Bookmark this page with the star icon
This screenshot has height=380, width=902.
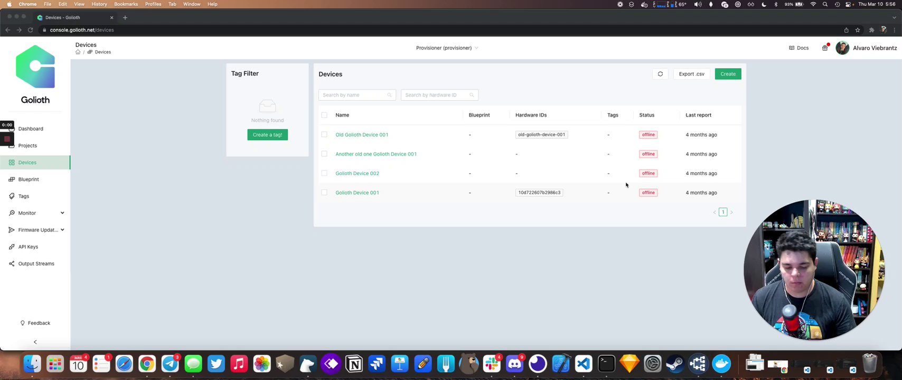858,30
